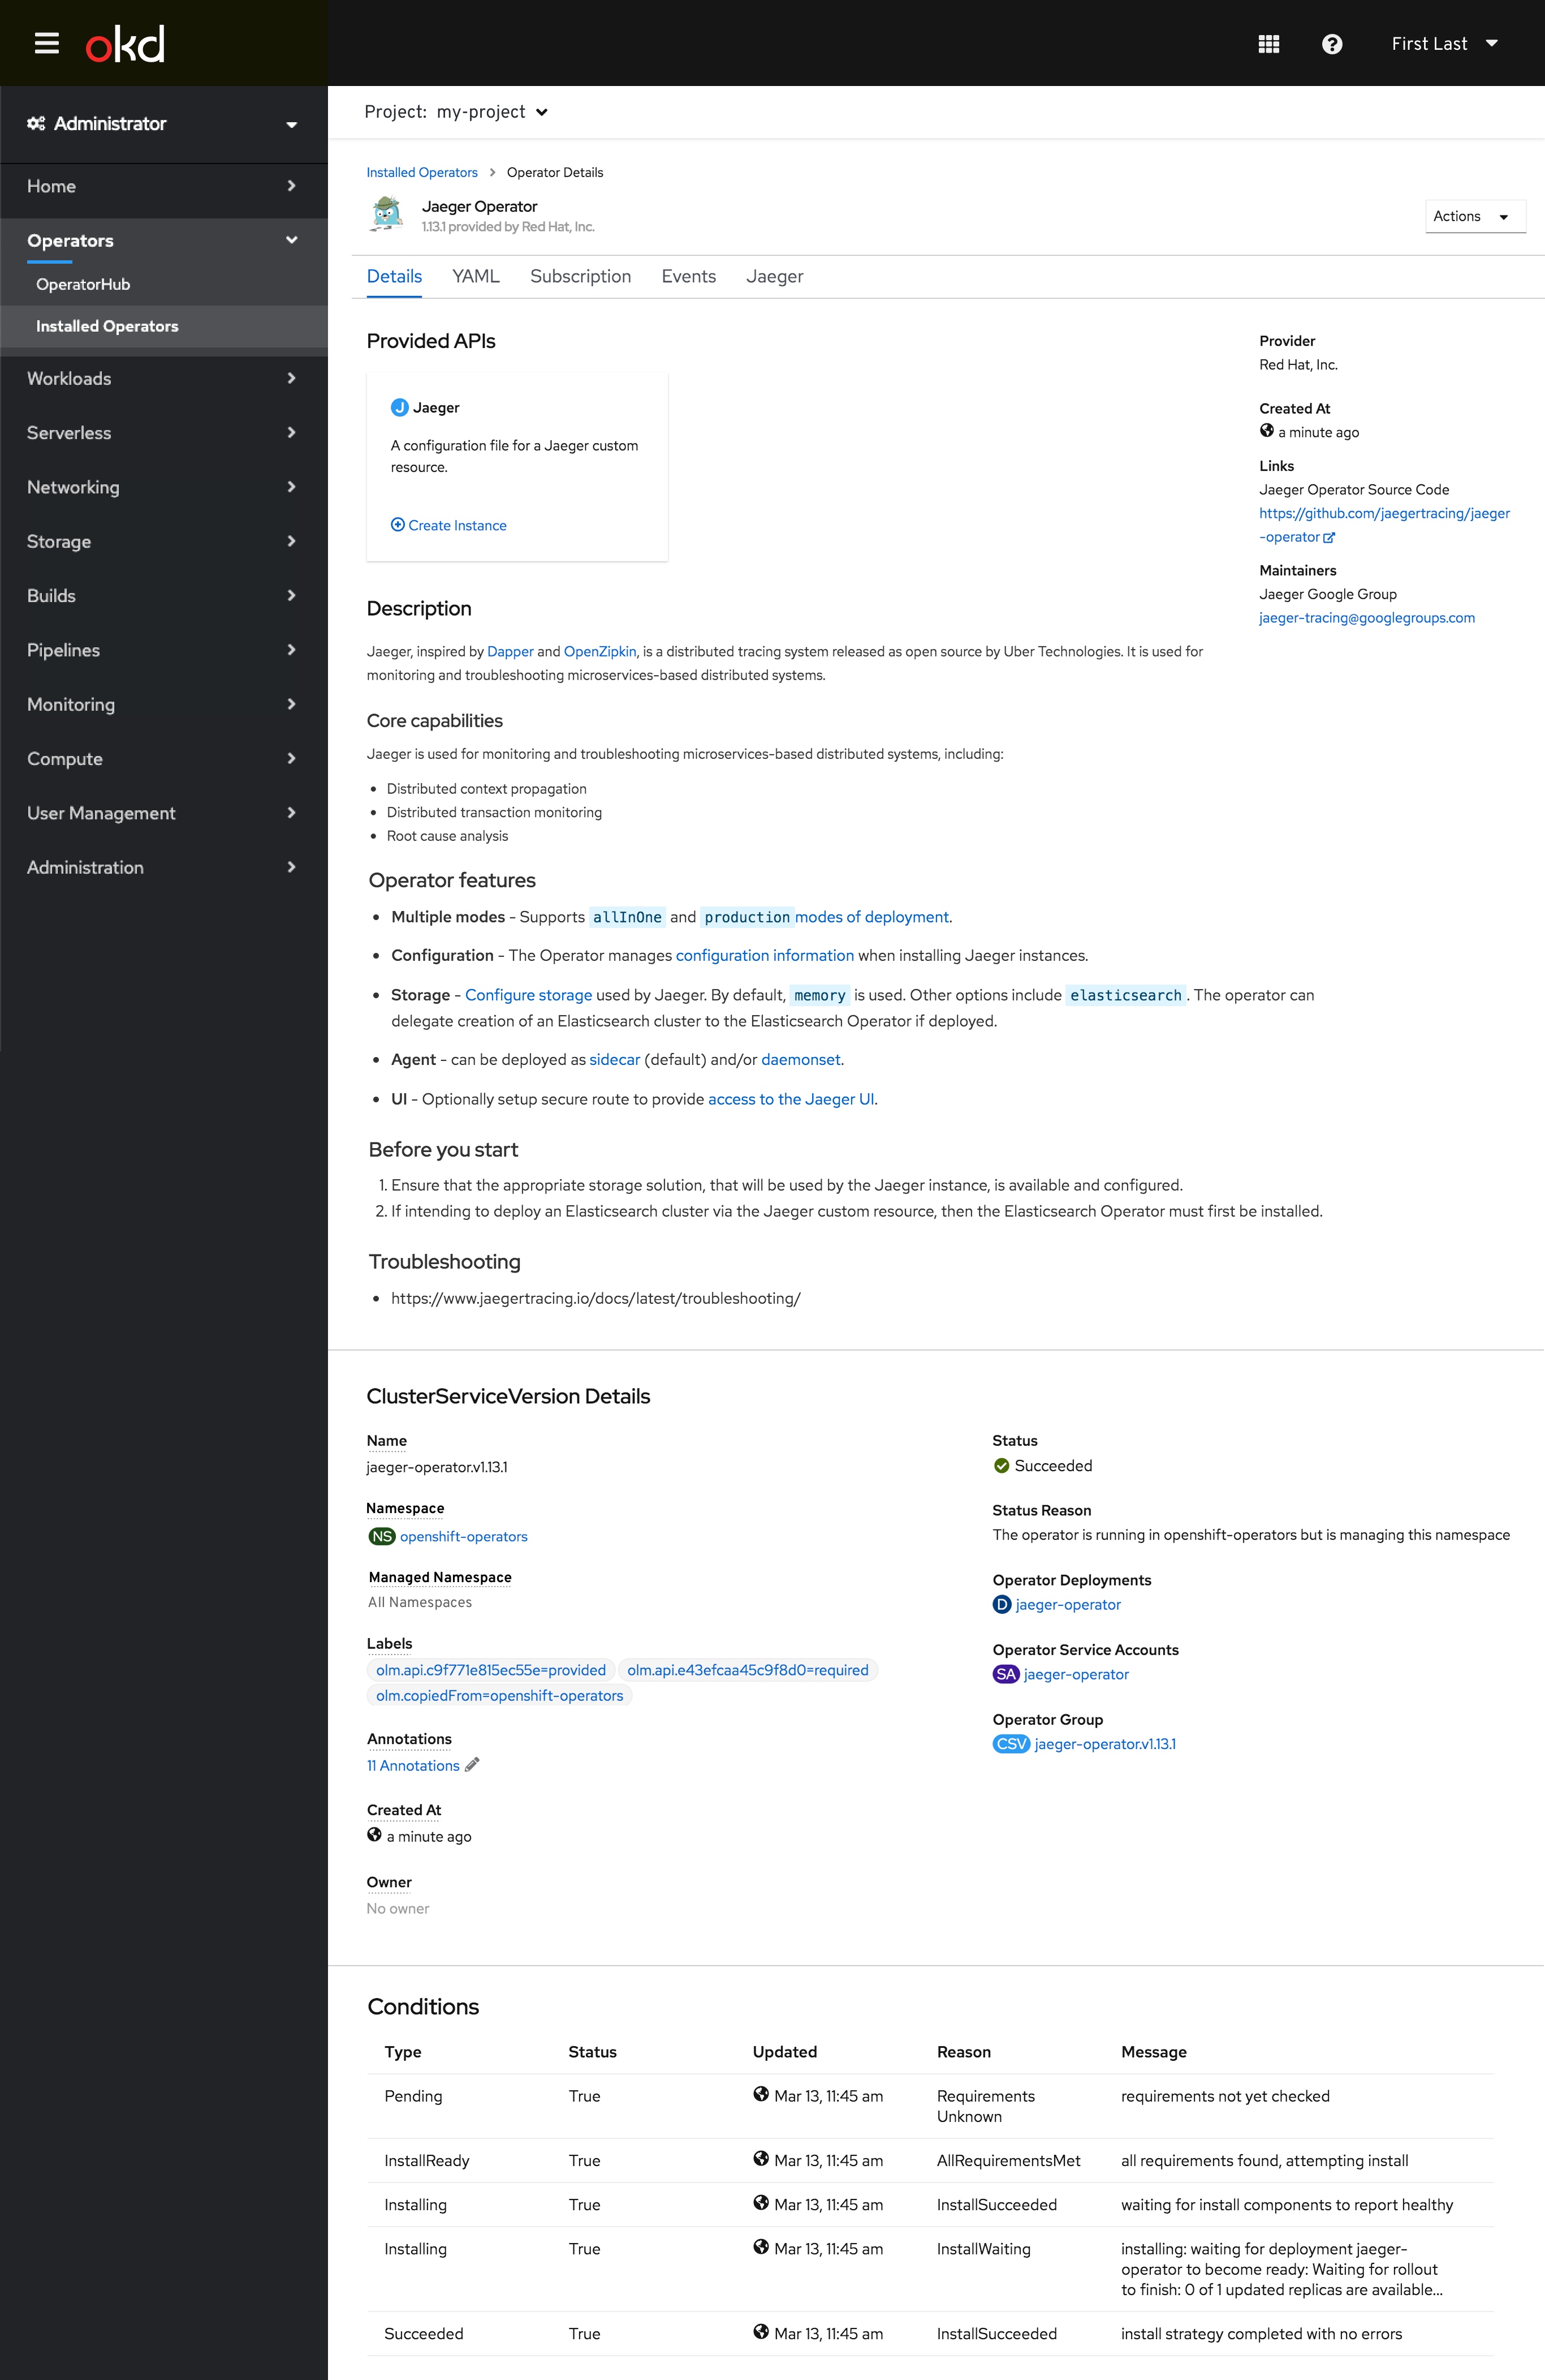Switch to the Events tab

click(x=689, y=276)
